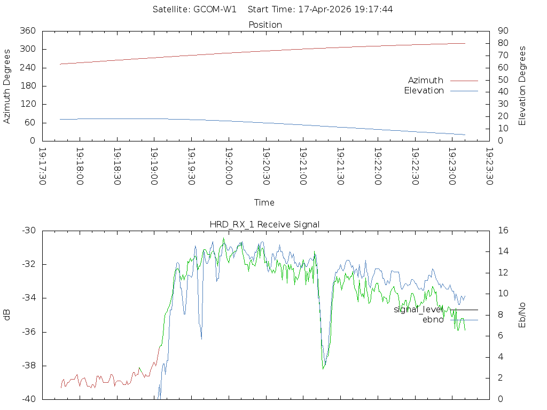Click the Eb/No right axis label

point(522,315)
